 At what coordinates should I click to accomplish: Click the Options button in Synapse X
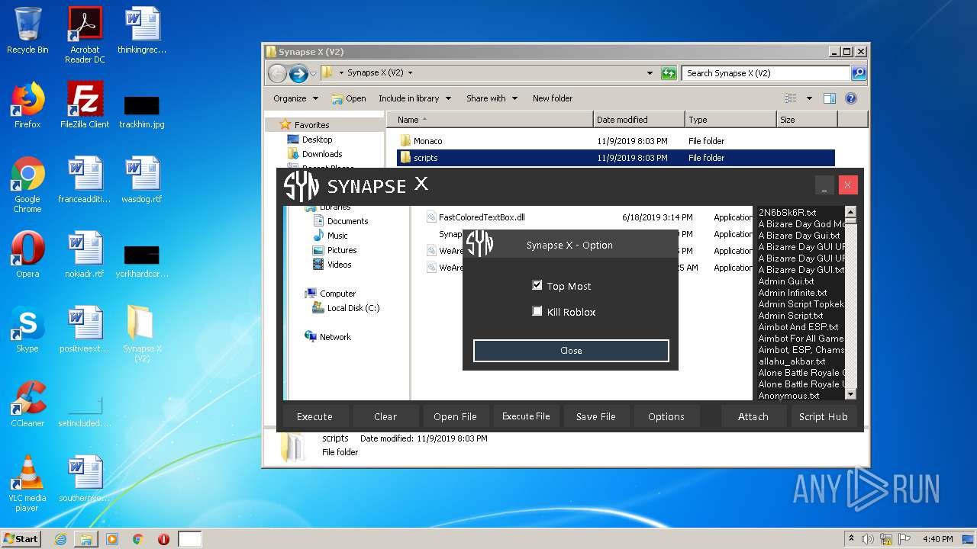click(x=666, y=416)
